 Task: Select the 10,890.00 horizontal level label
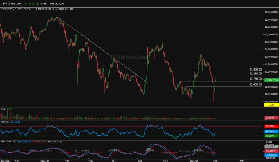255,74
